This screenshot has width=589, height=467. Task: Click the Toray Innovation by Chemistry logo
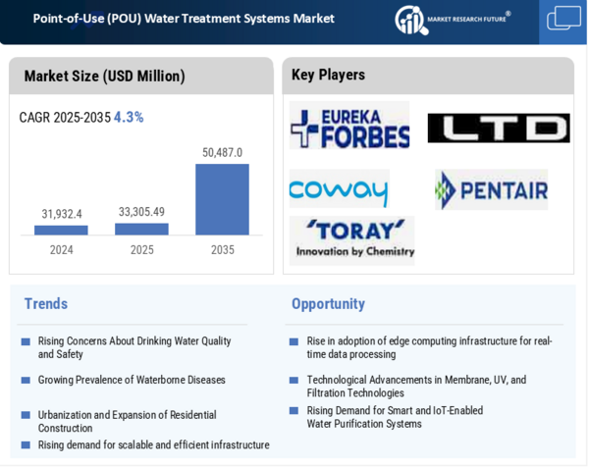point(351,240)
